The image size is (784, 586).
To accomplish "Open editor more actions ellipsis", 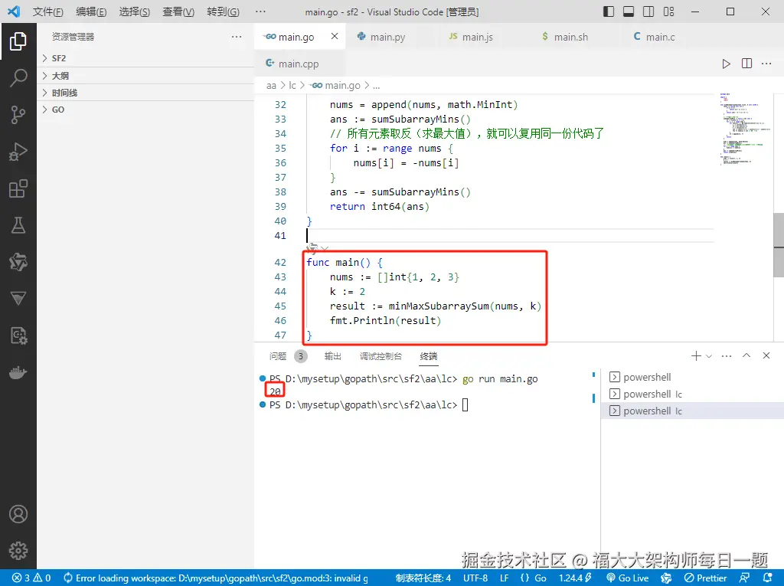I will point(766,64).
